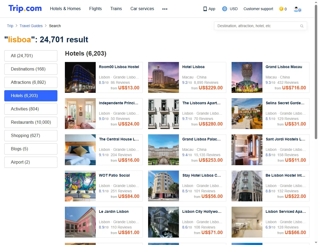This screenshot has width=318, height=245.
Task: Select the Shopping (627) filter
Action: 31,136
